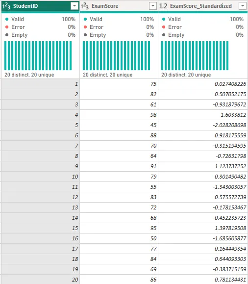248x284 pixels.
Task: Open the StudentID column filter dropdown
Action: tap(74, 6)
